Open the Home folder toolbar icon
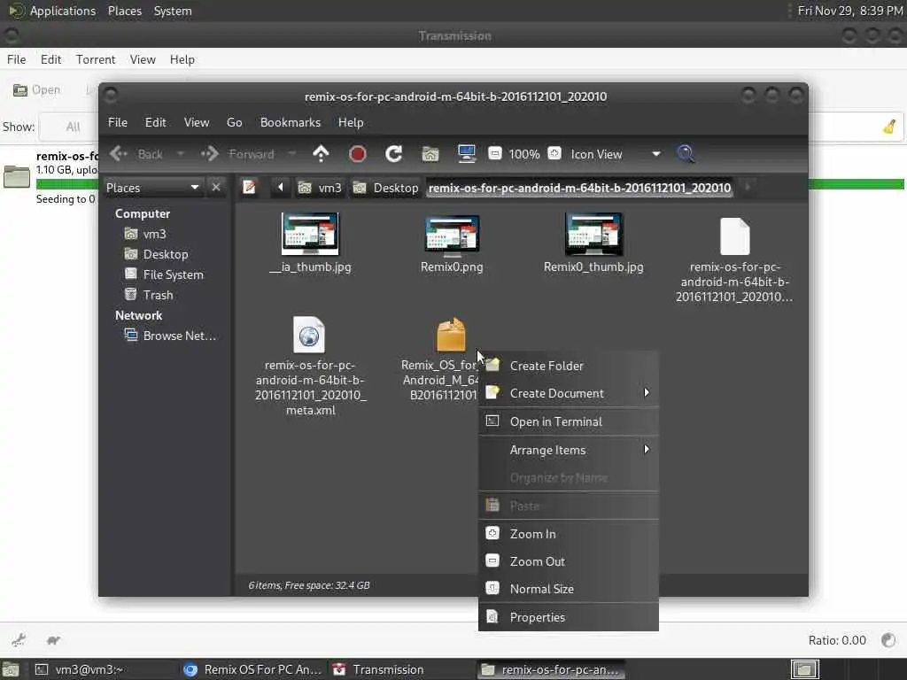Viewport: 907px width, 680px height. click(430, 154)
